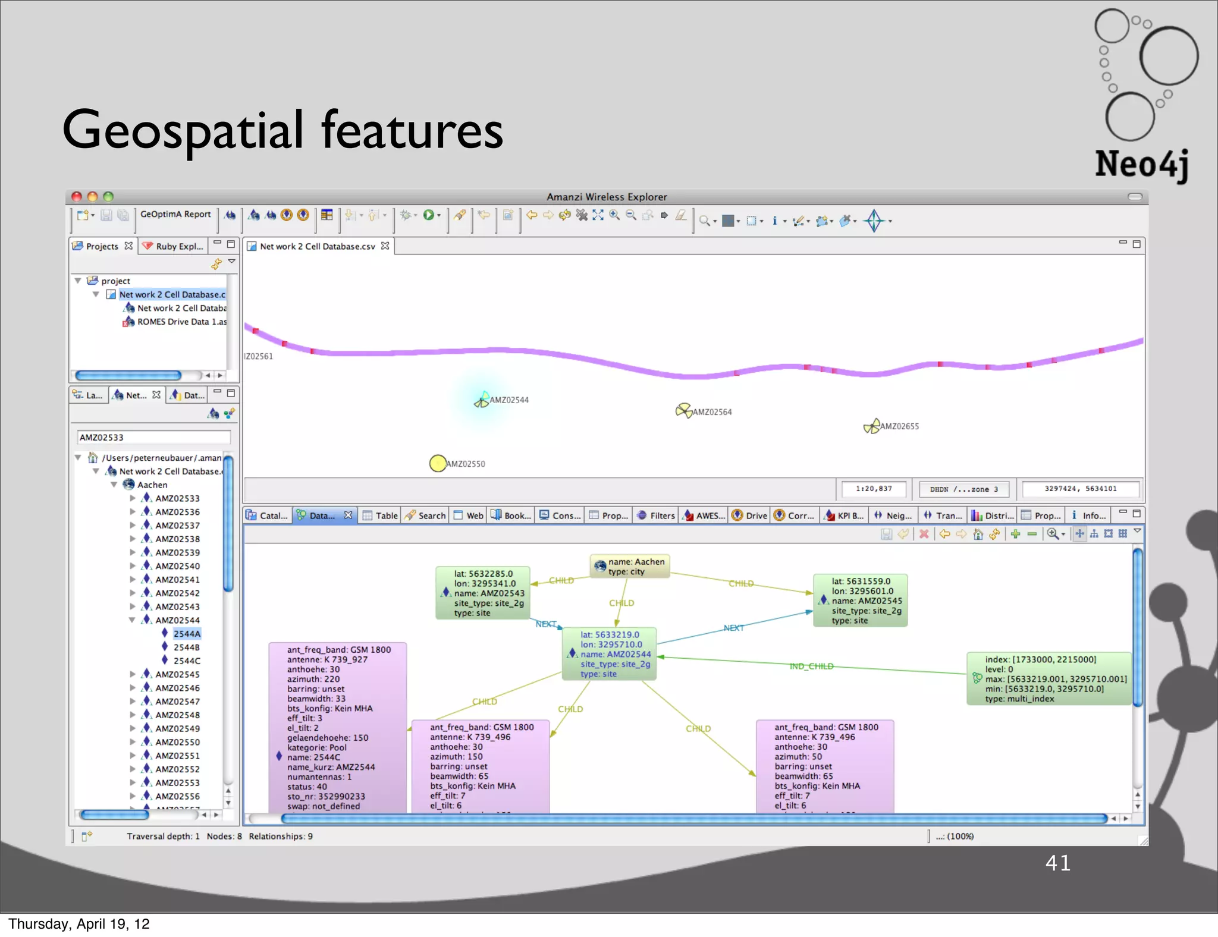1218x937 pixels.
Task: Collapse the Aachen tree node
Action: (114, 485)
